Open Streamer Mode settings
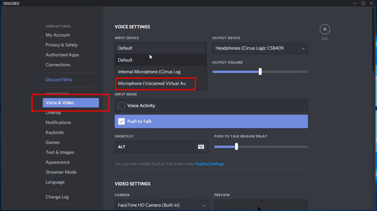Image resolution: width=377 pixels, height=211 pixels. pyautogui.click(x=61, y=172)
